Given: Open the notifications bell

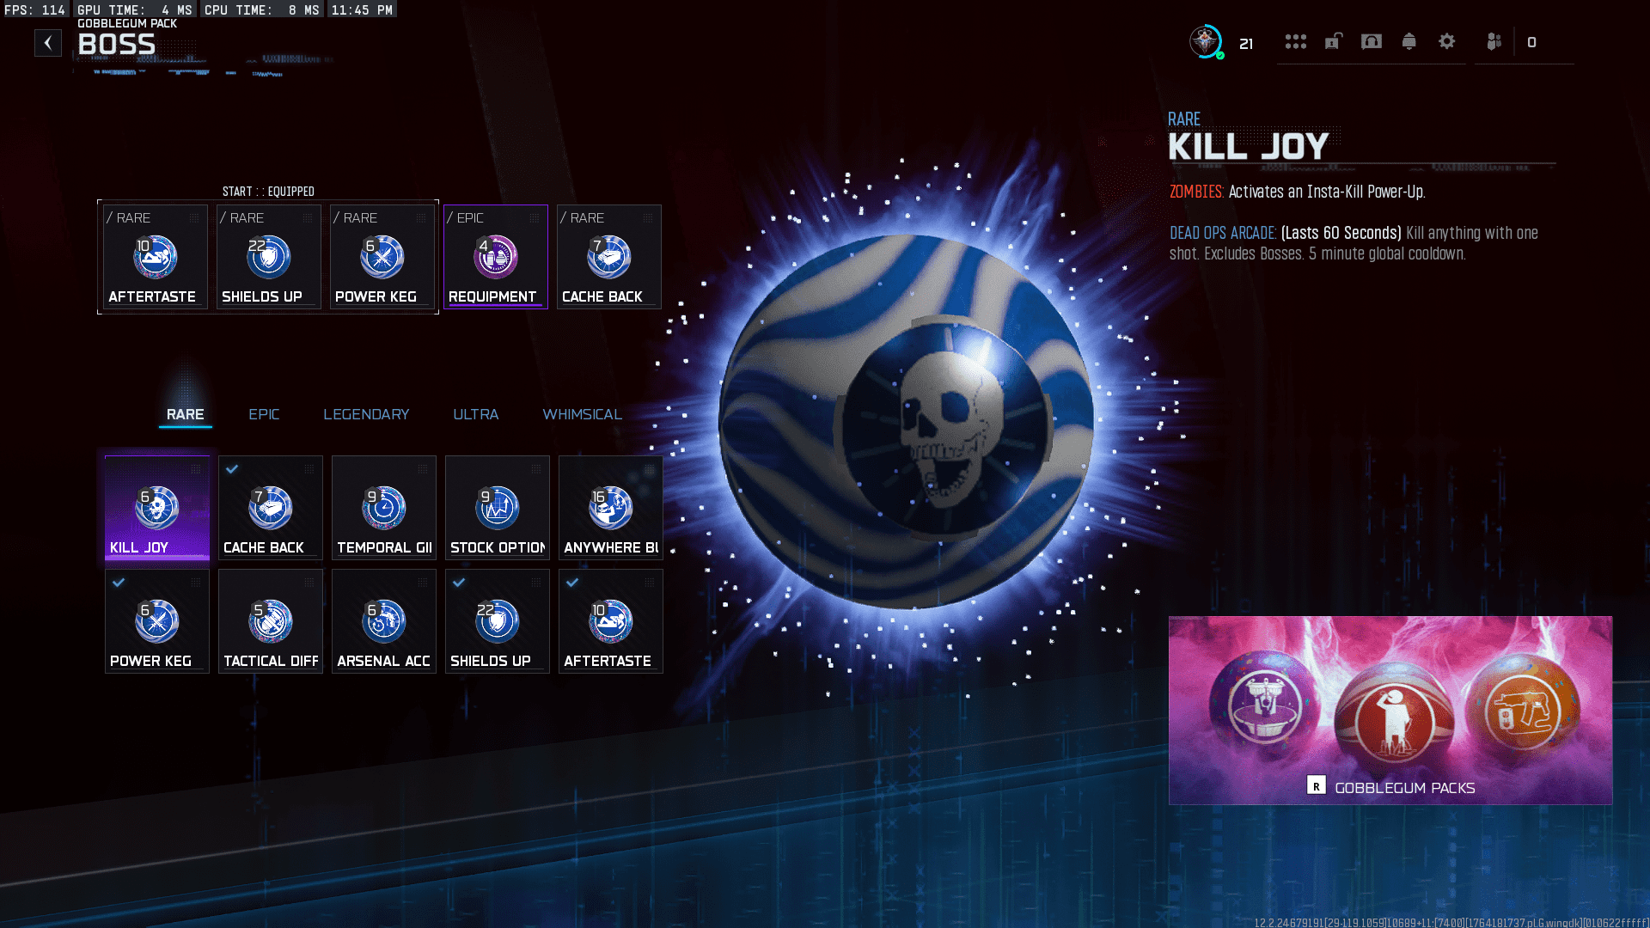Looking at the screenshot, I should [x=1409, y=41].
